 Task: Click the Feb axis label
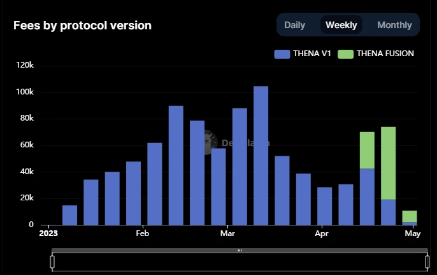pyautogui.click(x=143, y=234)
